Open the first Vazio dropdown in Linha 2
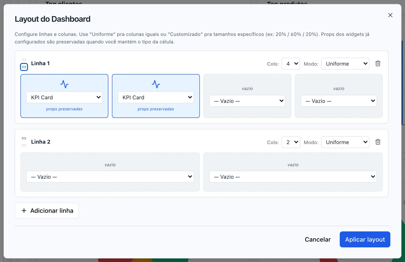The height and width of the screenshot is (262, 405). (110, 177)
